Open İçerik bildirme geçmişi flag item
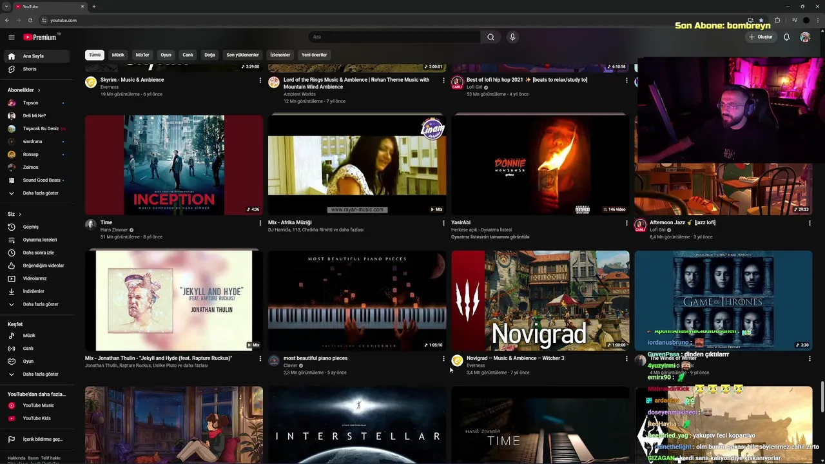 37,440
